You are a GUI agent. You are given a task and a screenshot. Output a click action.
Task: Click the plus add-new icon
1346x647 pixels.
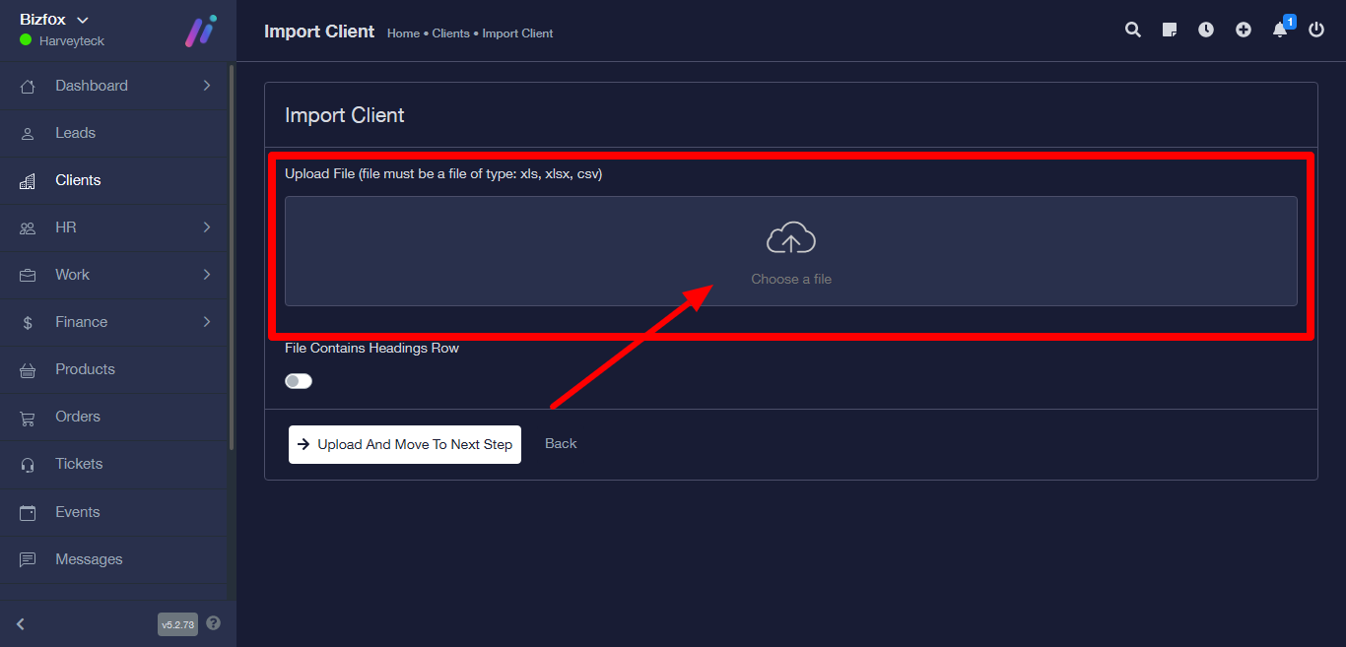(x=1244, y=30)
